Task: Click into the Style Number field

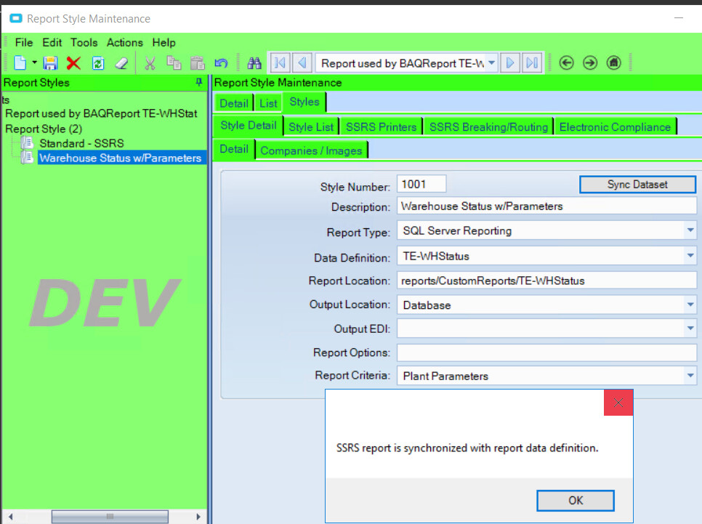Action: coord(421,184)
